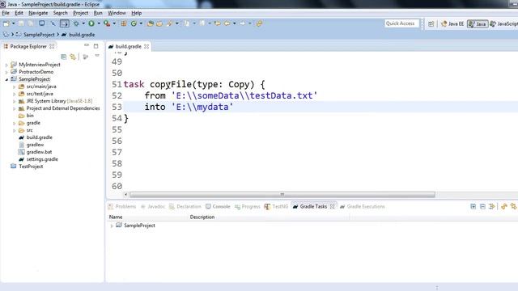Viewport: 518px width, 291px height.
Task: Switch to the Java EE perspective
Action: pyautogui.click(x=452, y=23)
